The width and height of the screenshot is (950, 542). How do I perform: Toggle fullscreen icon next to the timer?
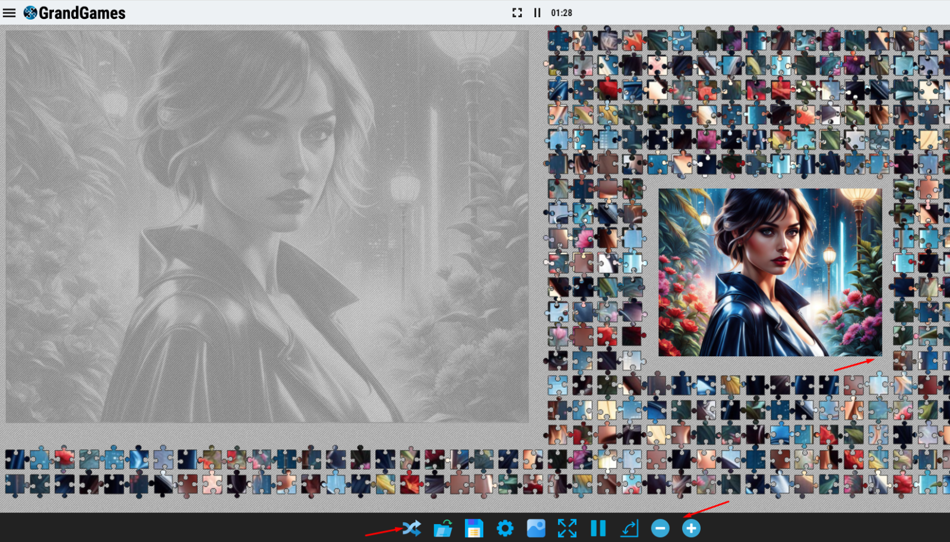click(517, 12)
